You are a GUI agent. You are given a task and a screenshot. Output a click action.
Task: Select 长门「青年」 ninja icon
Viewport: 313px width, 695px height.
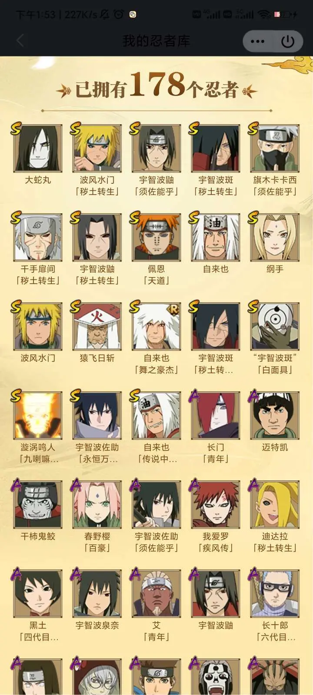pos(216,416)
